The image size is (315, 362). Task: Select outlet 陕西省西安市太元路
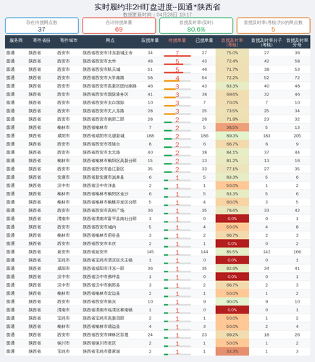pos(101,152)
